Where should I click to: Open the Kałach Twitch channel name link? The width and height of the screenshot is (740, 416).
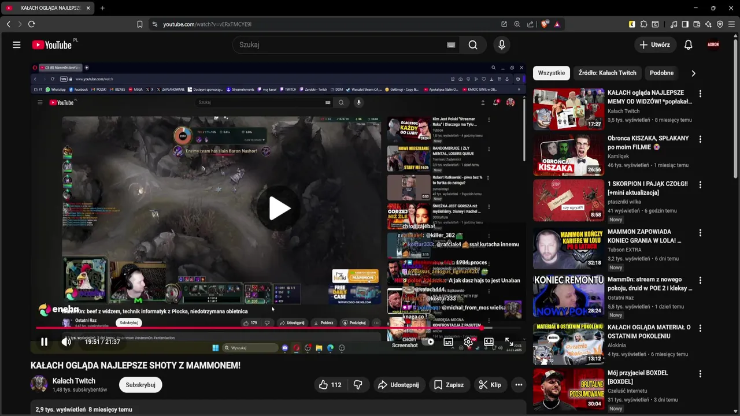tap(74, 381)
